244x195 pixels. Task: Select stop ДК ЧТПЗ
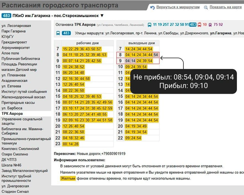[x=9, y=160]
